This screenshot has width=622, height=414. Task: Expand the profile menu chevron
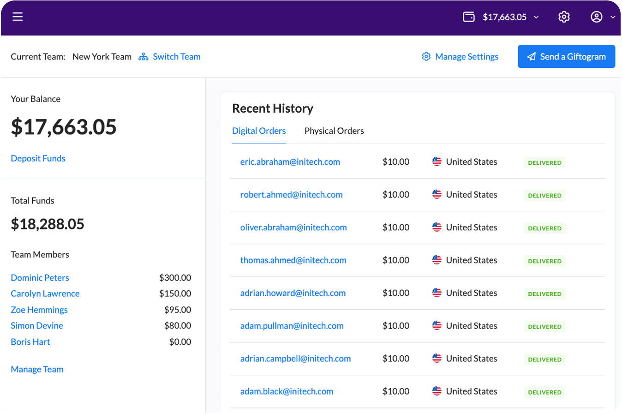[x=613, y=17]
